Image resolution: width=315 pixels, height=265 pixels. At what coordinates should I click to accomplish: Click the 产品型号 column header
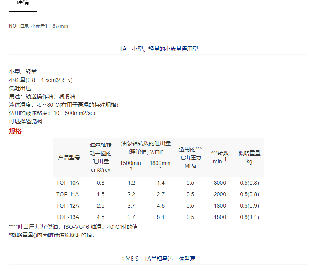[69, 158]
